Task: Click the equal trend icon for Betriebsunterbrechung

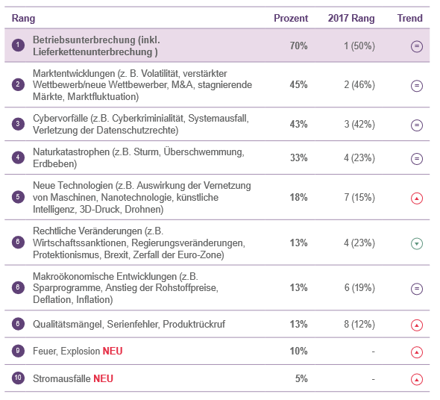Action: [417, 46]
